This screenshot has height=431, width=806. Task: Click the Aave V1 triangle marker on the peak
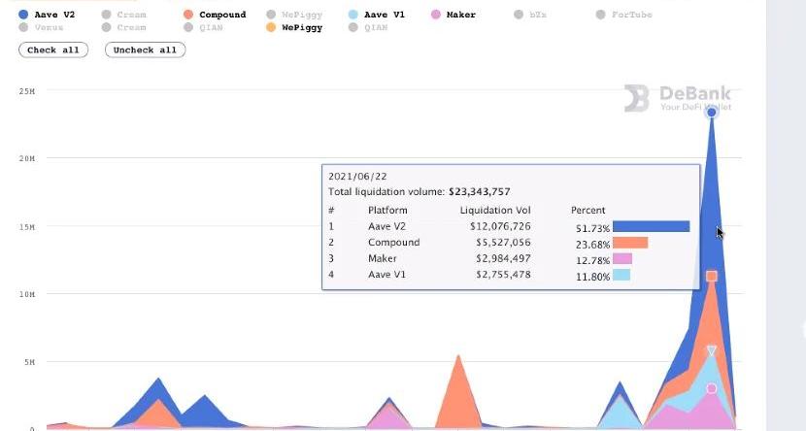click(712, 350)
